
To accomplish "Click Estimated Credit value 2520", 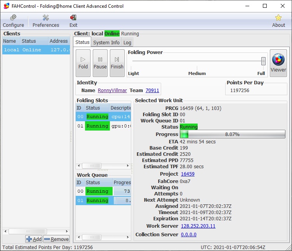I will point(185,154).
